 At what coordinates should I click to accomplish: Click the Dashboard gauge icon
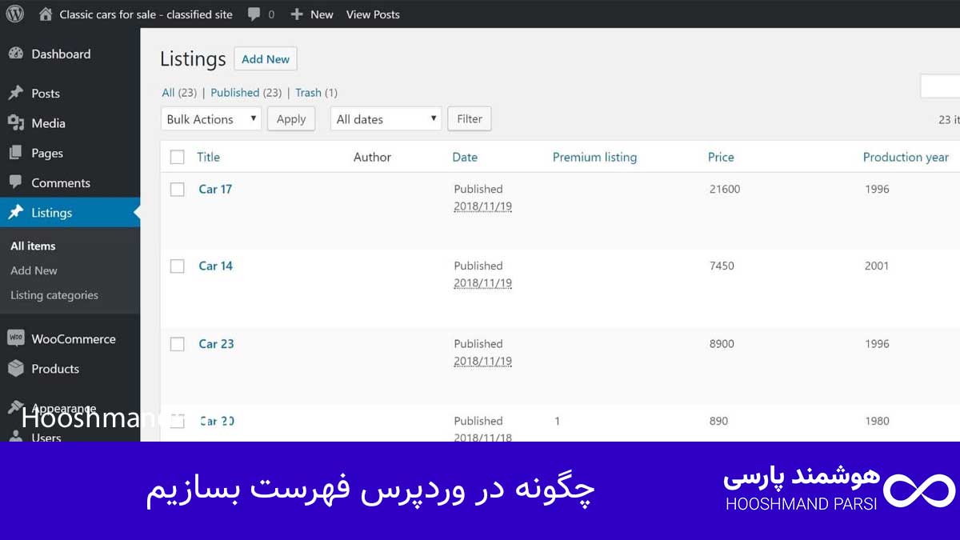(15, 54)
